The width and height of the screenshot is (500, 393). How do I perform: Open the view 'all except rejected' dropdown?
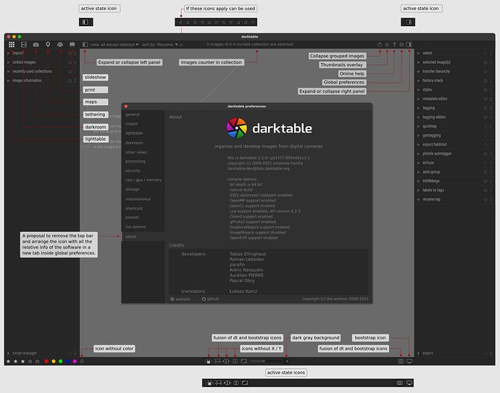tap(120, 45)
